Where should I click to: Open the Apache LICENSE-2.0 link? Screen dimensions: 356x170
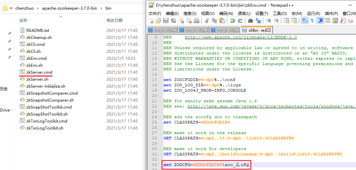click(x=241, y=37)
